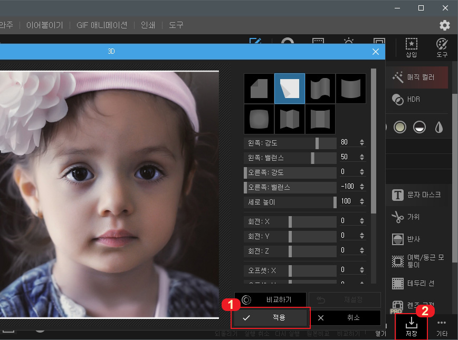458x340 pixels.
Task: Click the 회전: Y slider
Action: (x=290, y=236)
